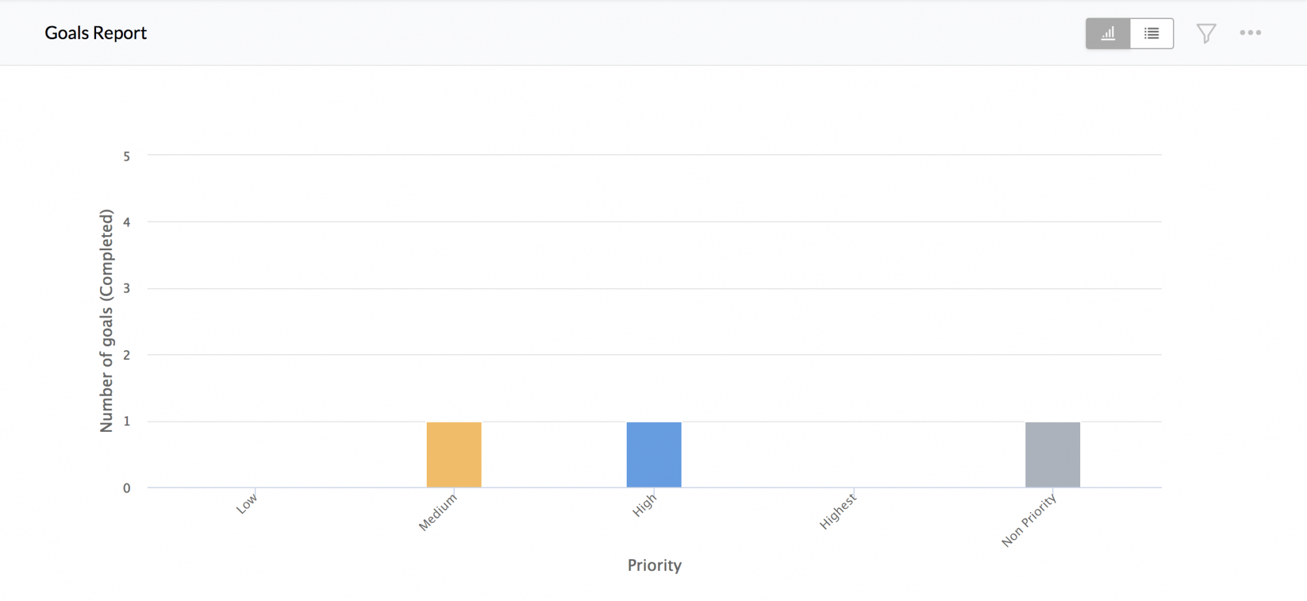Select the gray Non Priority bar

click(1052, 455)
